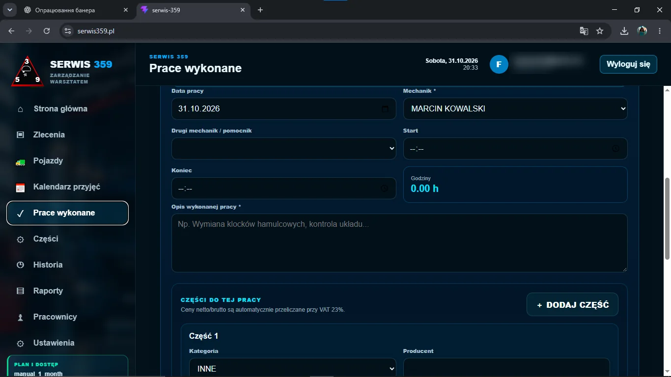
Task: Open a new browser tab
Action: [x=260, y=10]
